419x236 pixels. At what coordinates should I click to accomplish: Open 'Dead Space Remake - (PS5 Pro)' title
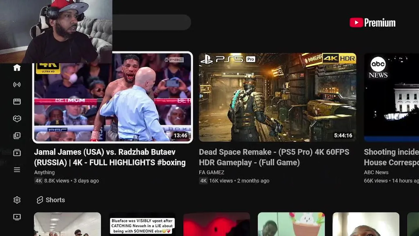click(274, 157)
